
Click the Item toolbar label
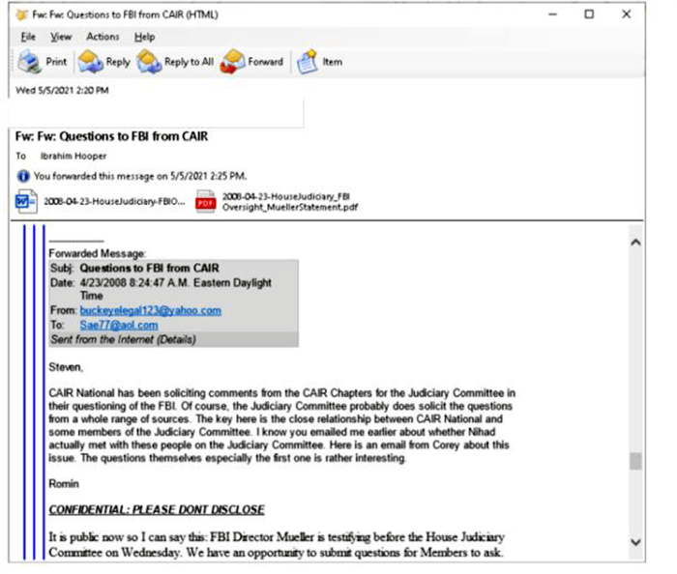tap(333, 62)
